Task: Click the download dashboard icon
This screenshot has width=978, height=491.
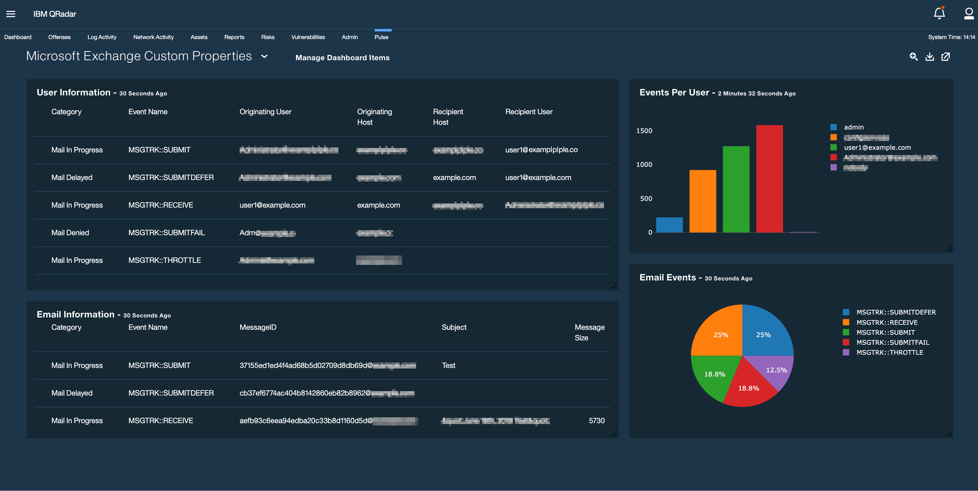Action: click(x=930, y=56)
